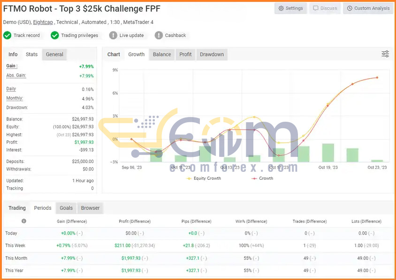Click the Track record green check icon
The width and height of the screenshot is (396, 280).
pyautogui.click(x=7, y=35)
